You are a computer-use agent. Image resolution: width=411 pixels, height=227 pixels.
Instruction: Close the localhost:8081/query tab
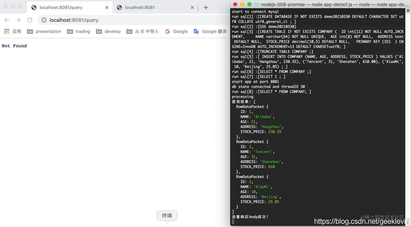(107, 8)
